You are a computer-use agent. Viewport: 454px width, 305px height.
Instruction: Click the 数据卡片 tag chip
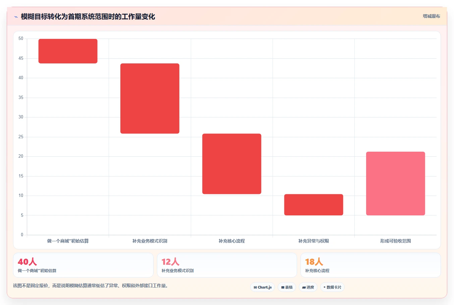[x=332, y=287]
